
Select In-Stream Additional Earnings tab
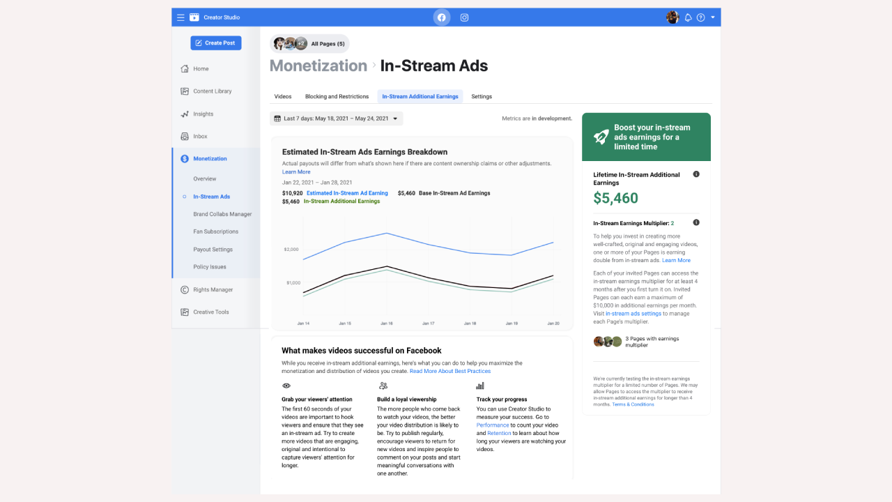click(x=420, y=96)
